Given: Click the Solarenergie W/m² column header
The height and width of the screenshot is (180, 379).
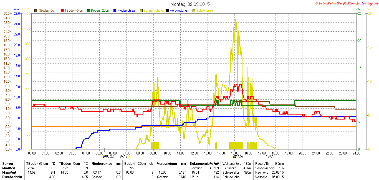Looking at the screenshot, I should pyautogui.click(x=204, y=164).
